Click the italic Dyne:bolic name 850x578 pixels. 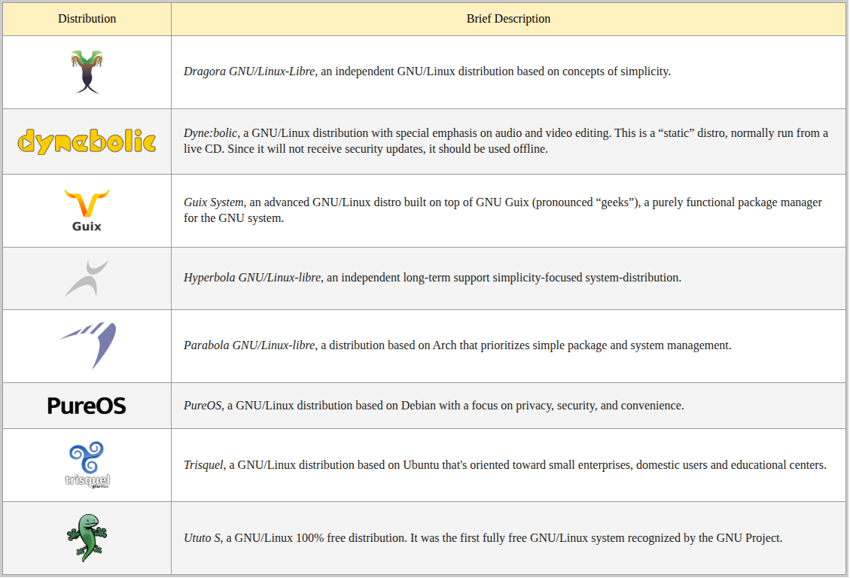pos(210,133)
